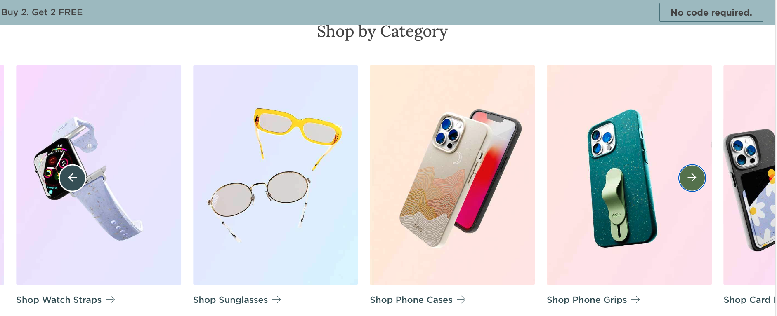Click arrow icon beside Shop Phone Cases
This screenshot has height=316, width=777.
pyautogui.click(x=461, y=300)
